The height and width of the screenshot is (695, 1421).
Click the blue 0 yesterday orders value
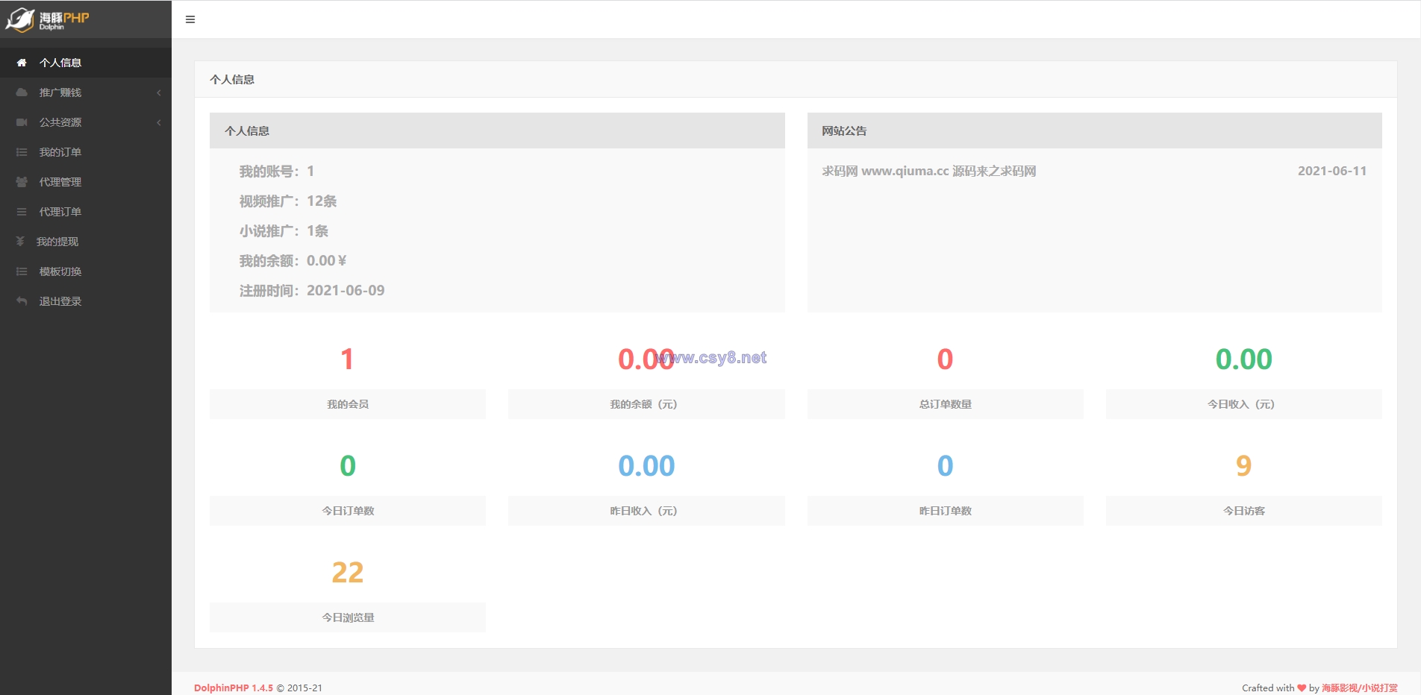coord(946,466)
